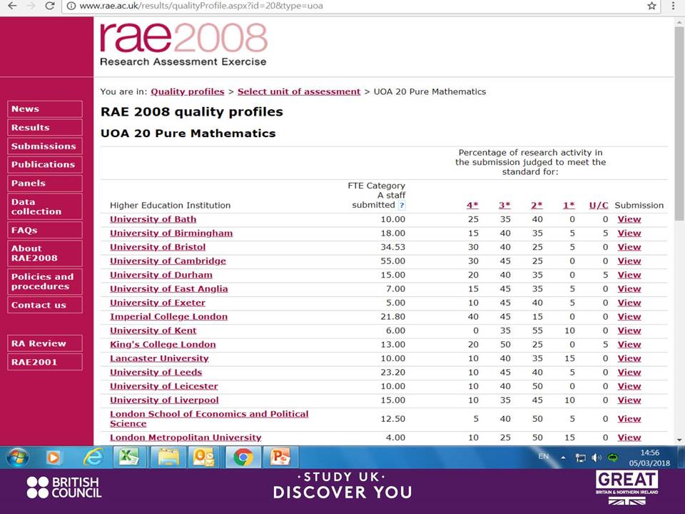Click the volume speaker icon in tray
685x514 pixels.
click(597, 458)
